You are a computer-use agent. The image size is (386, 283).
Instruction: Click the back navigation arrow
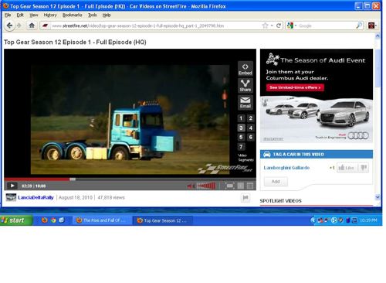tap(9, 26)
